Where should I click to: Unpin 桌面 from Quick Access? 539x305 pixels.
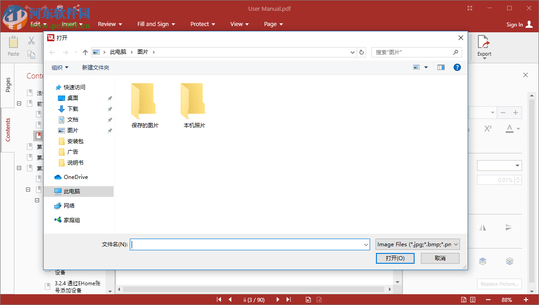109,98
